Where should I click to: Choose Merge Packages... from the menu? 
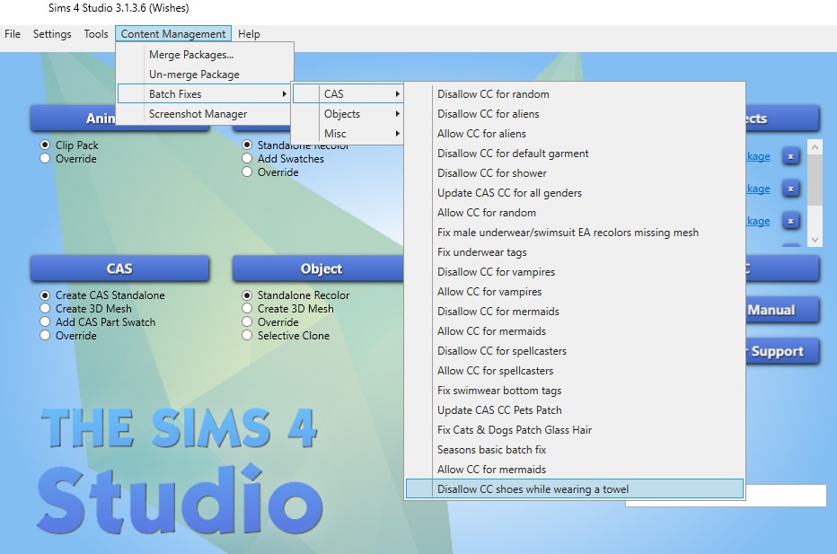(205, 55)
